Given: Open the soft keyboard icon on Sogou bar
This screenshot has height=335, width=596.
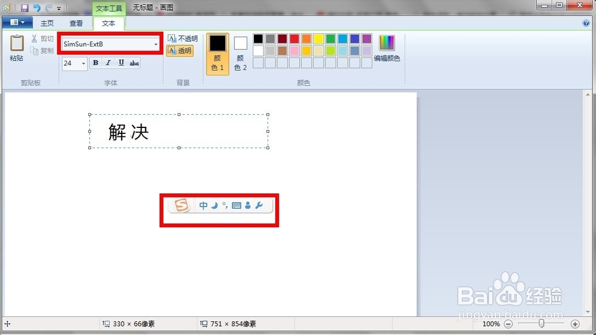Looking at the screenshot, I should click(237, 206).
